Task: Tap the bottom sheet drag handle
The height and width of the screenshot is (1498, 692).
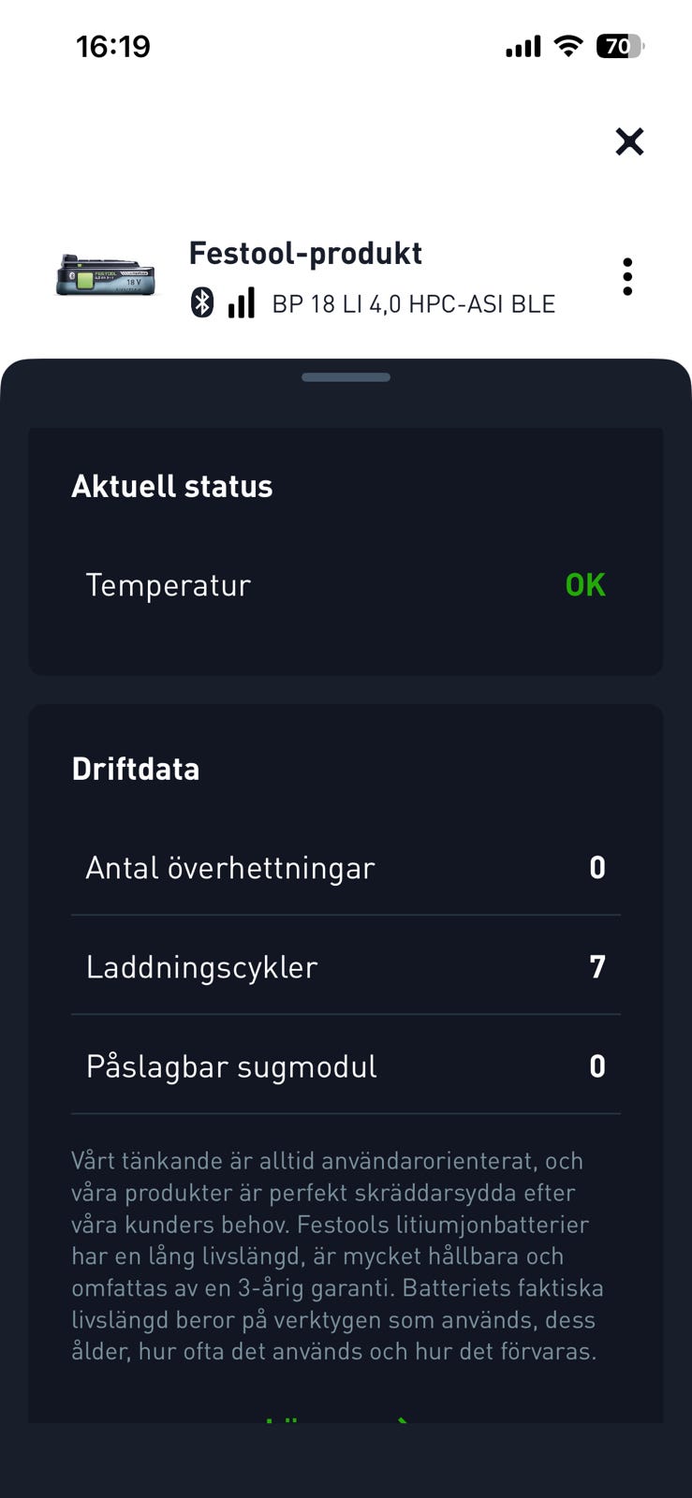Action: coord(346,377)
